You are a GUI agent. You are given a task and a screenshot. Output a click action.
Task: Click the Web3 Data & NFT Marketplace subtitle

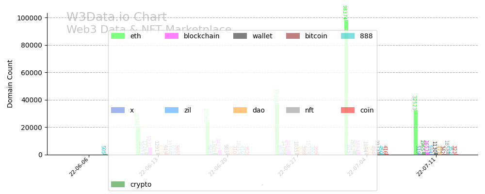(x=149, y=30)
